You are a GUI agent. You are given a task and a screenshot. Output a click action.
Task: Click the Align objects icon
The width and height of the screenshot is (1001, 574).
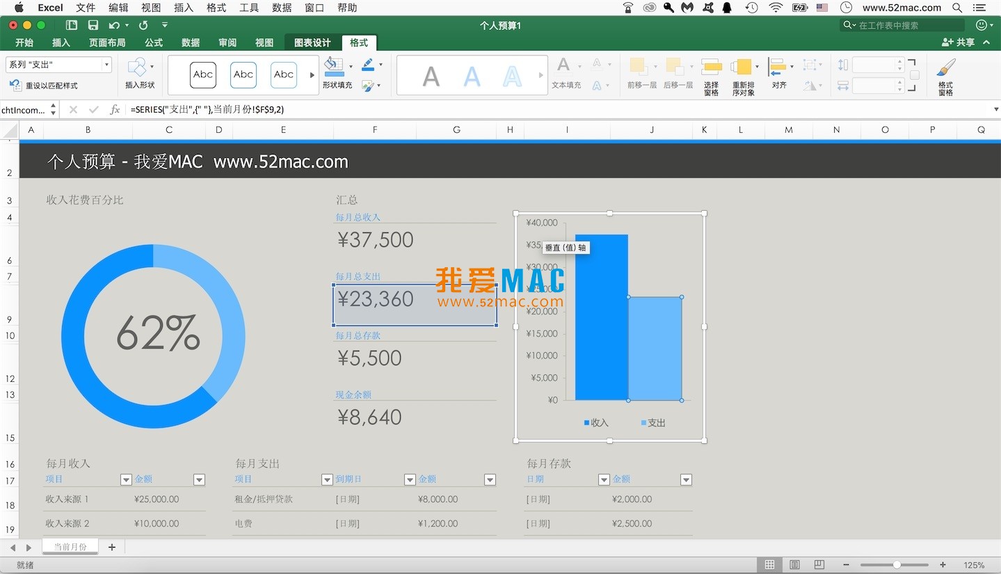(x=777, y=67)
